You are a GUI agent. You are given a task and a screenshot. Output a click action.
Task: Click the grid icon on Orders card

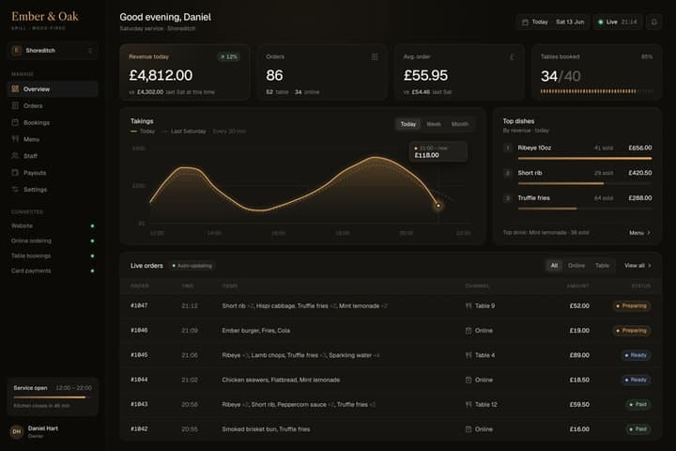coord(375,57)
